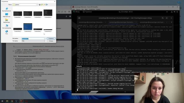The width and height of the screenshot is (184, 103).
Task: Open the File menu in VirtualBox window
Action: pos(74,9)
